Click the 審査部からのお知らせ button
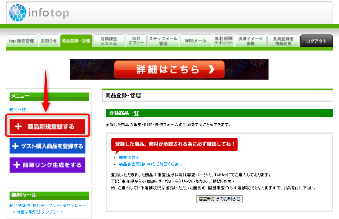Screen dimensions: 339x219 219,199
